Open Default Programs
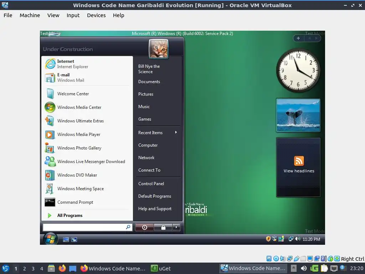Image resolution: width=365 pixels, height=274 pixels. [158, 196]
